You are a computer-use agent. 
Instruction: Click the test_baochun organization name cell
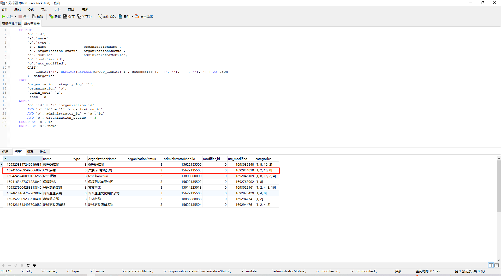point(107,176)
